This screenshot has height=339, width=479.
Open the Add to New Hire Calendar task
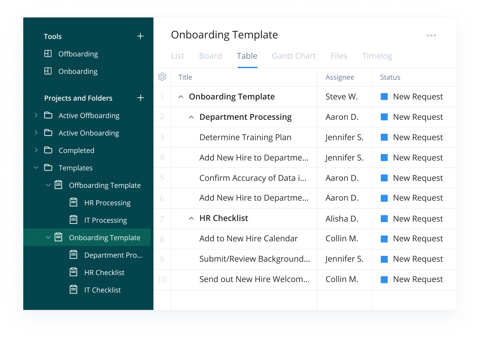pos(249,238)
